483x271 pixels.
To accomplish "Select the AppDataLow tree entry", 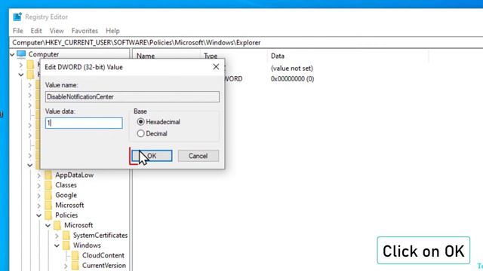I will (x=74, y=175).
